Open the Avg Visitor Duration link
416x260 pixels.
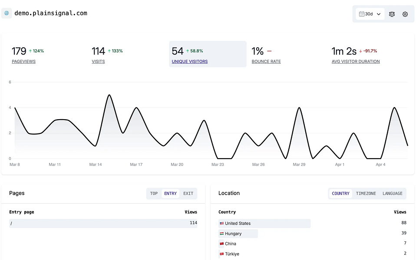356,62
